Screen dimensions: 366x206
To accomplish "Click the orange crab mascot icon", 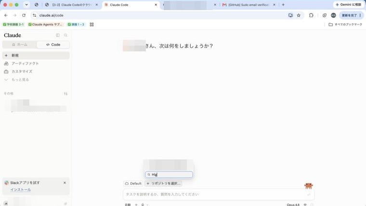I will click(308, 185).
